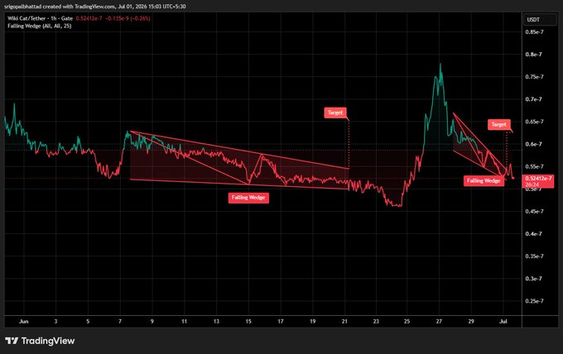Click the 3 date on time axis
Screen dimensions: 563x354
[x=55, y=322]
